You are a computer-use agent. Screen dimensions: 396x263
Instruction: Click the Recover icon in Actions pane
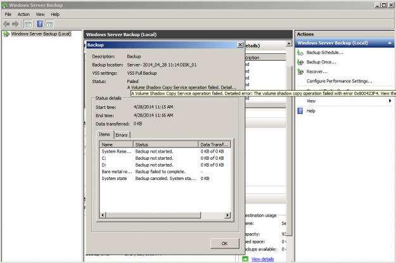(x=300, y=72)
